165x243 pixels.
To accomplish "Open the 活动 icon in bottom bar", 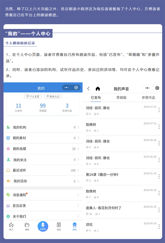I will 59,226.
